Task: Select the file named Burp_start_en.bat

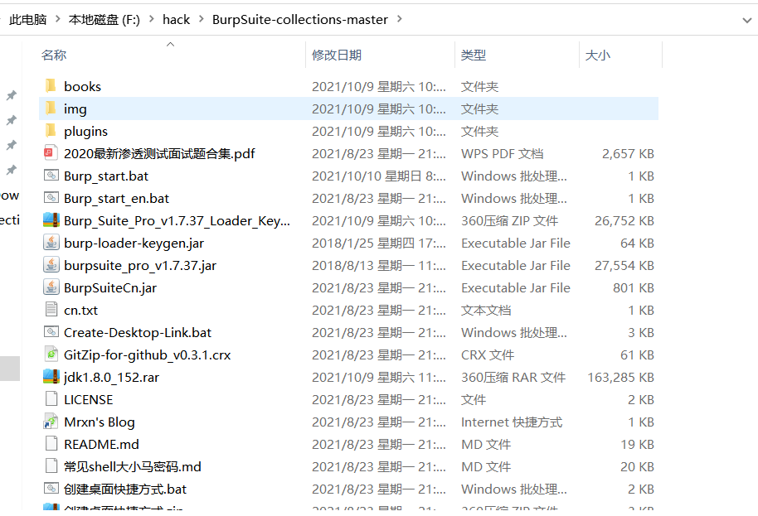Action: (x=116, y=199)
